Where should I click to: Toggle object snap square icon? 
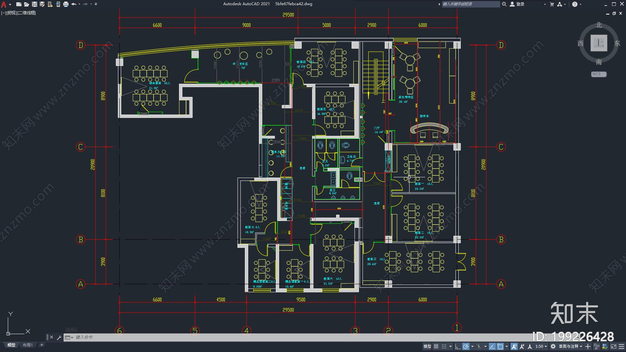pos(500,346)
